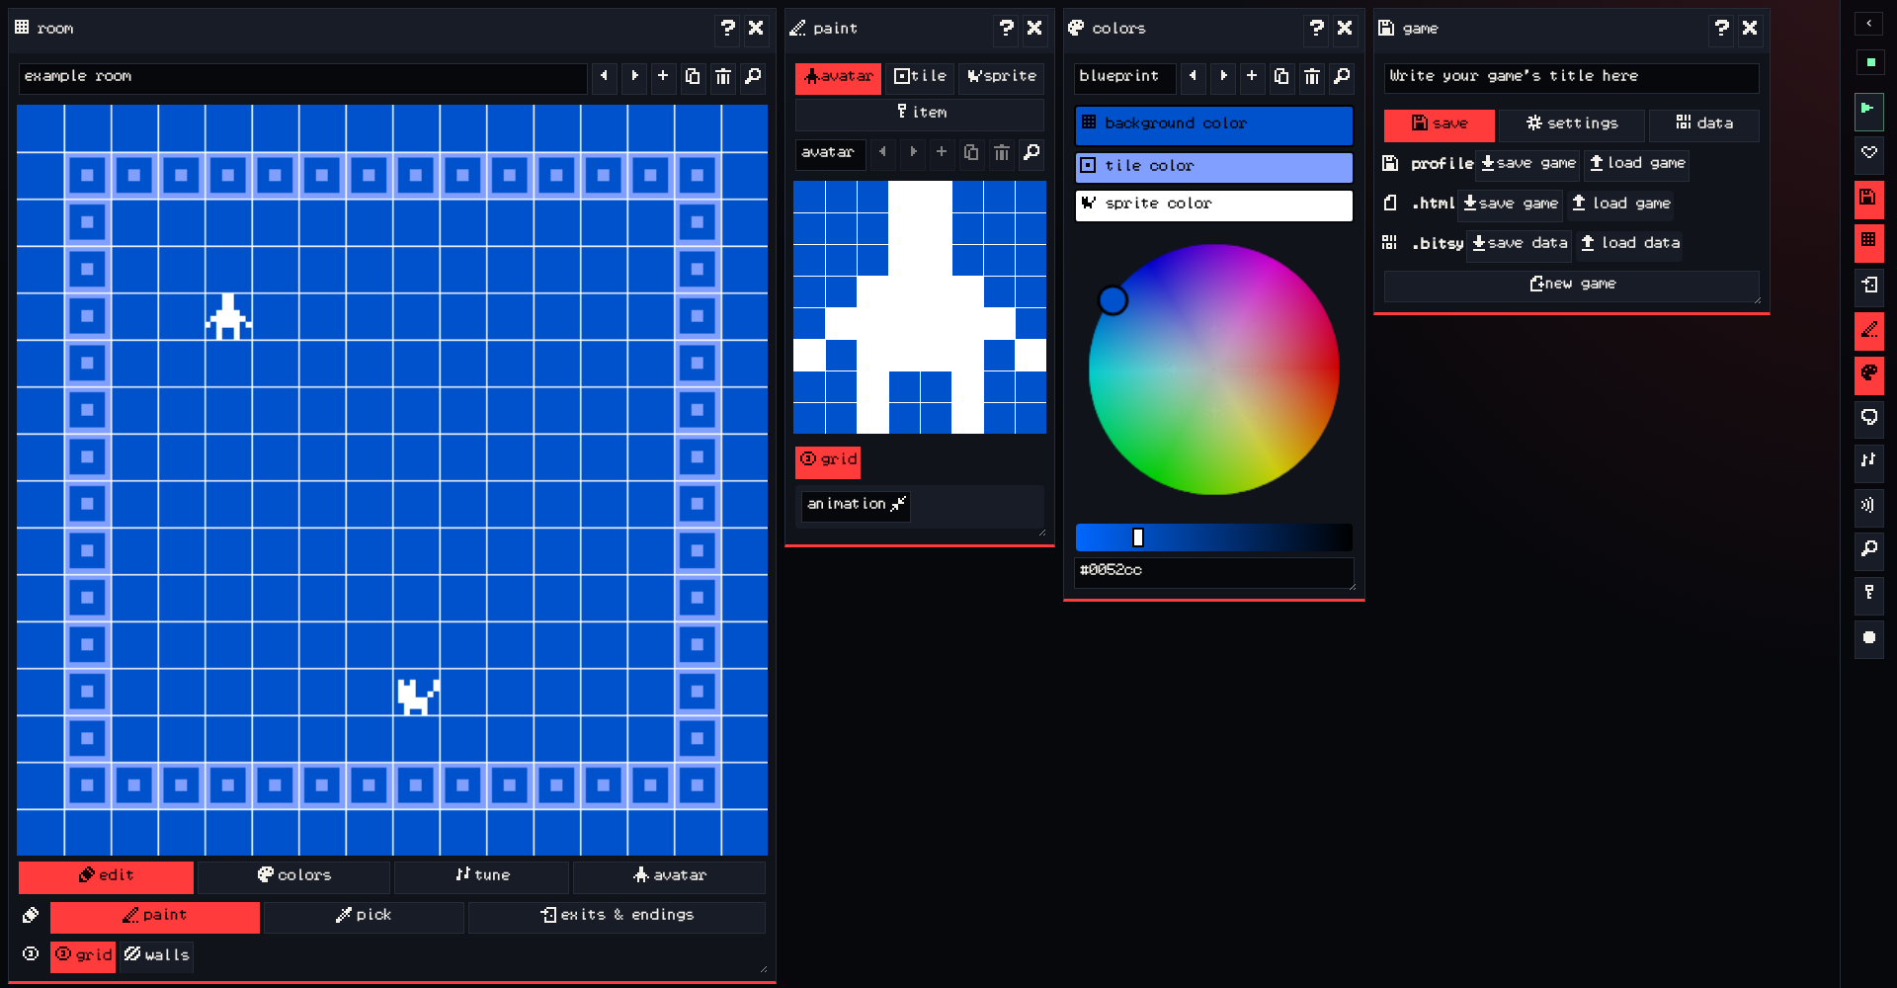Duplicate the drawing in paint panel
The height and width of the screenshot is (988, 1897).
(971, 153)
